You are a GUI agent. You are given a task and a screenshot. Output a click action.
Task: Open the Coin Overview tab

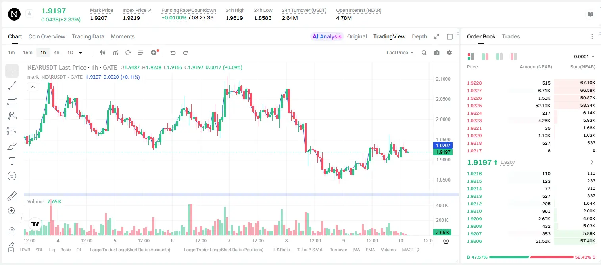(47, 36)
